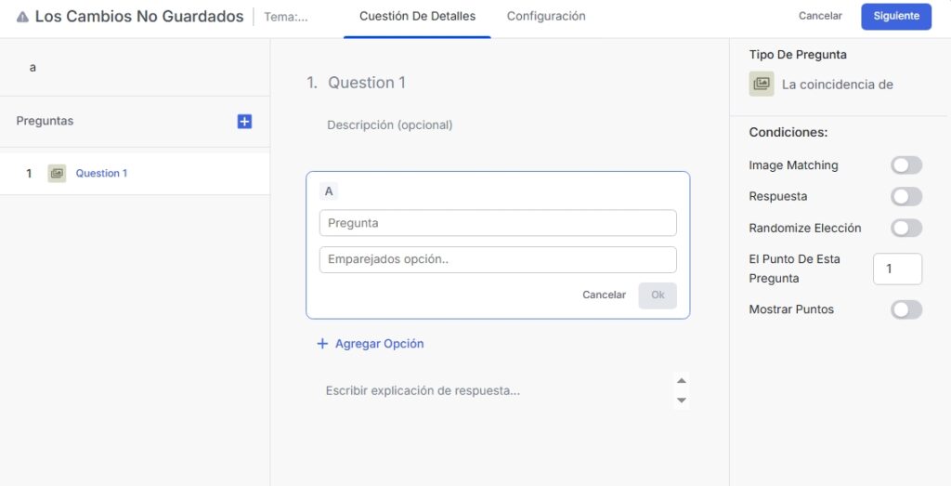This screenshot has height=486, width=951.
Task: Add a new question with the plus icon
Action: 244,122
